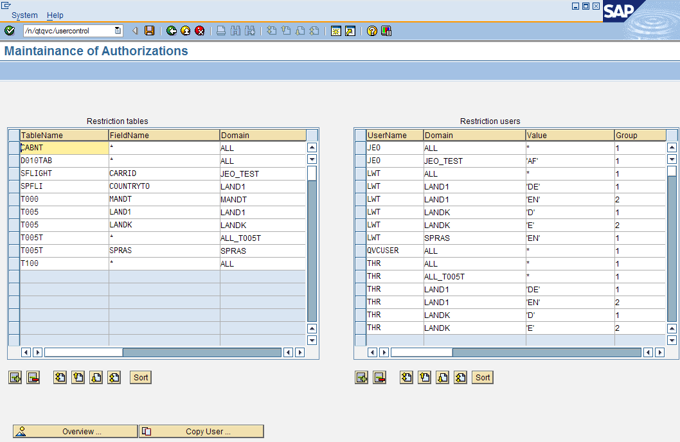The height and width of the screenshot is (442, 680).
Task: Open the Help question mark icon
Action: pos(371,30)
